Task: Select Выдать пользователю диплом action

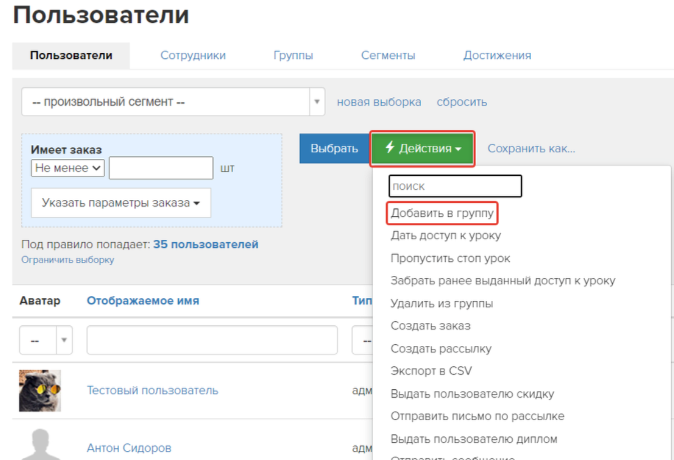Action: [x=474, y=439]
